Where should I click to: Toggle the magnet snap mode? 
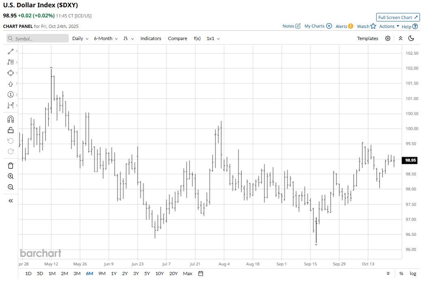point(11,119)
